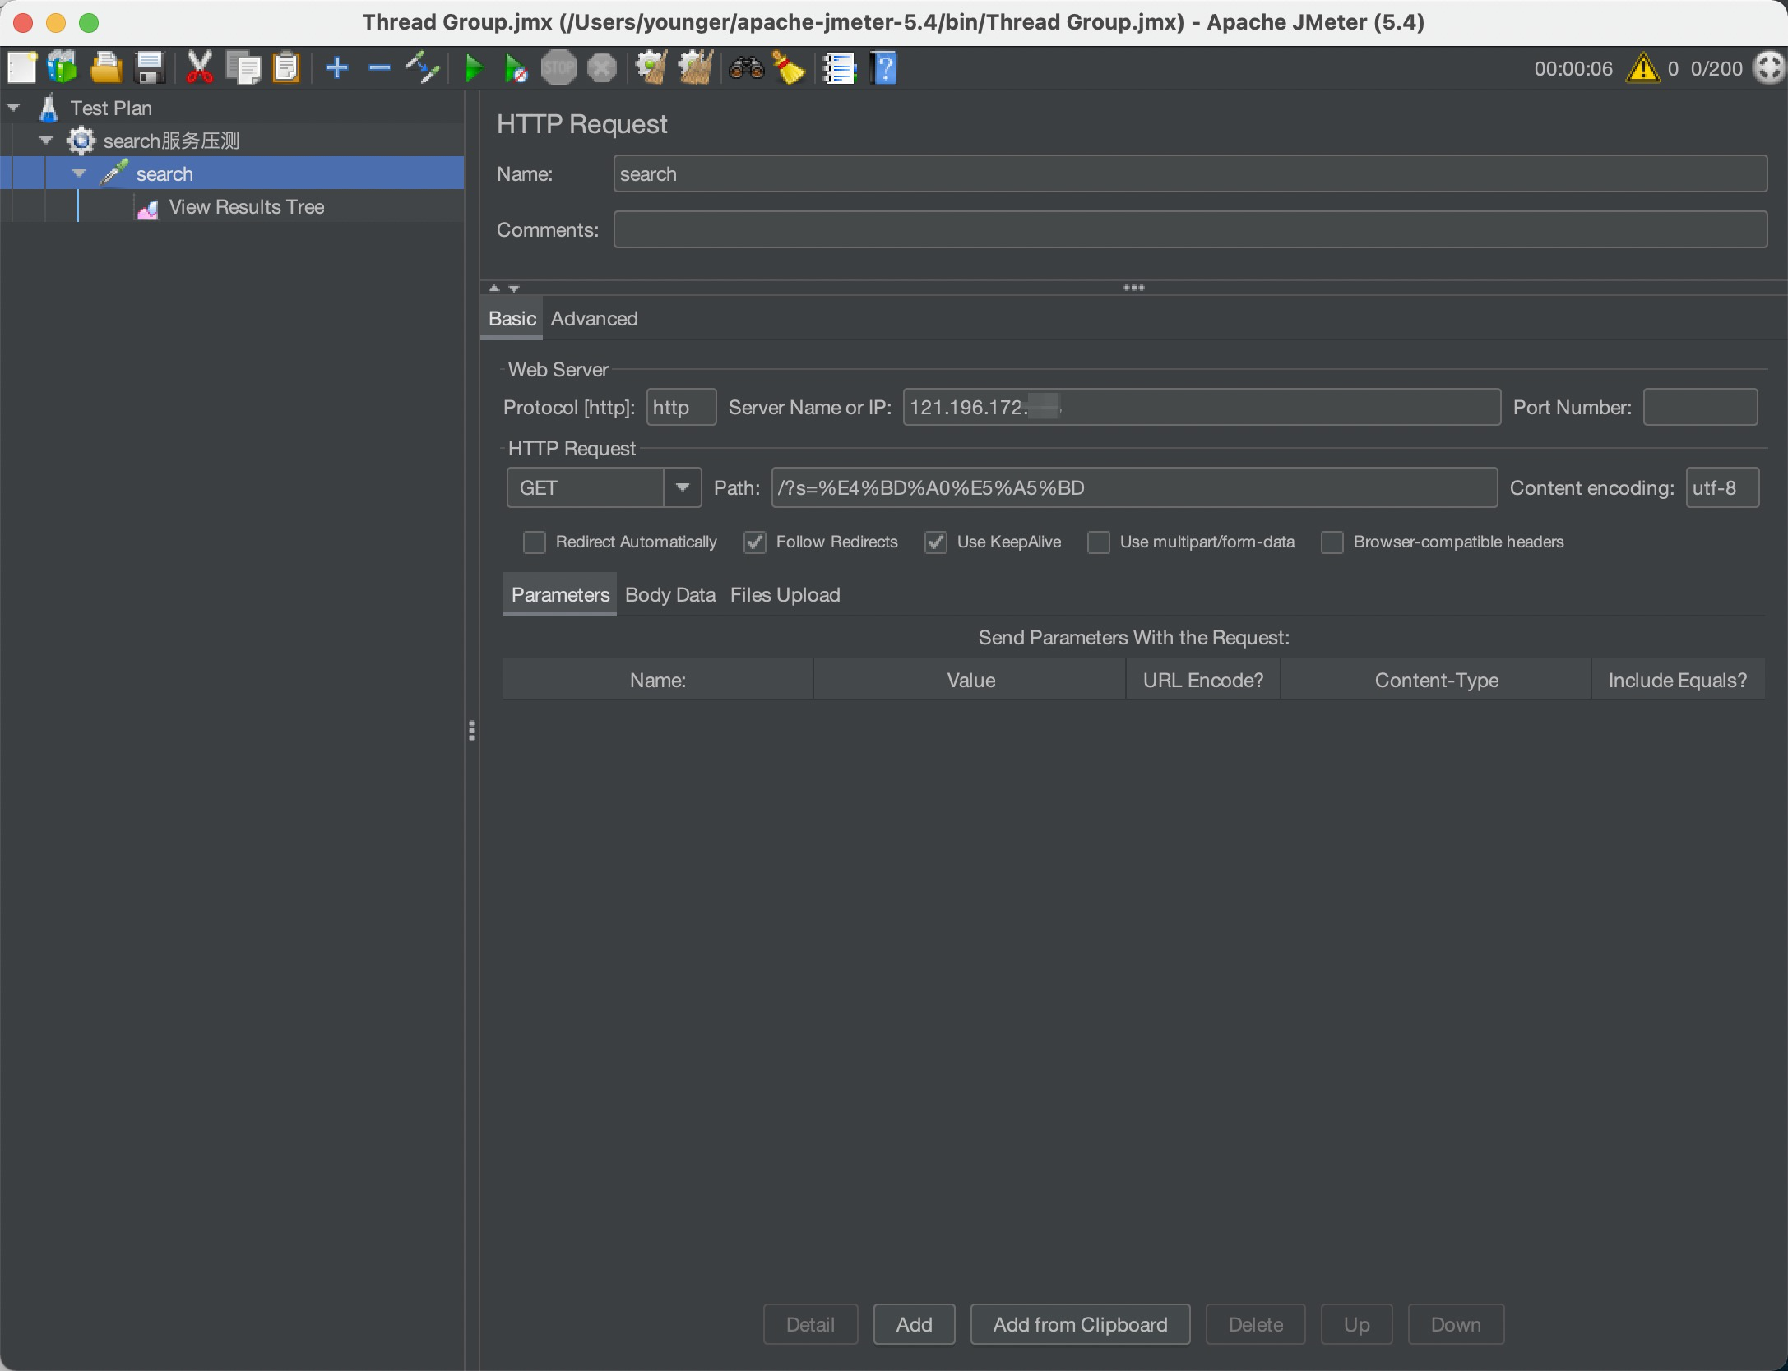This screenshot has width=1788, height=1371.
Task: Open the Files Upload tab
Action: point(785,595)
